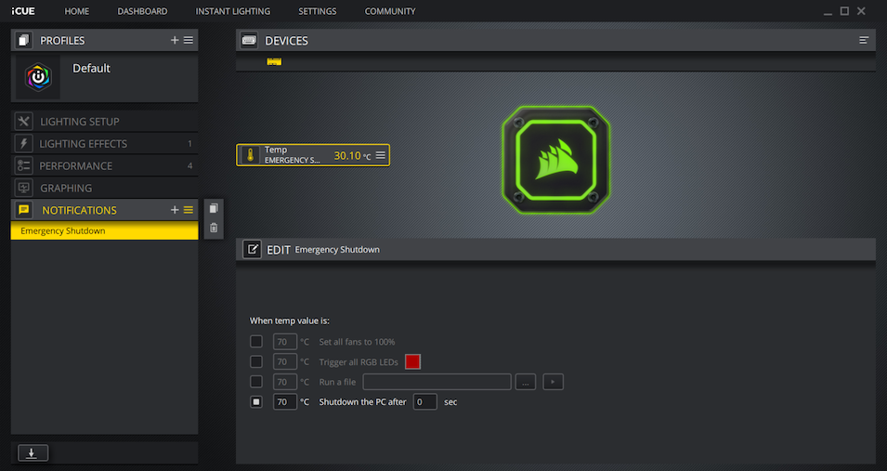Select the Default profile icon
887x471 pixels.
tap(38, 77)
